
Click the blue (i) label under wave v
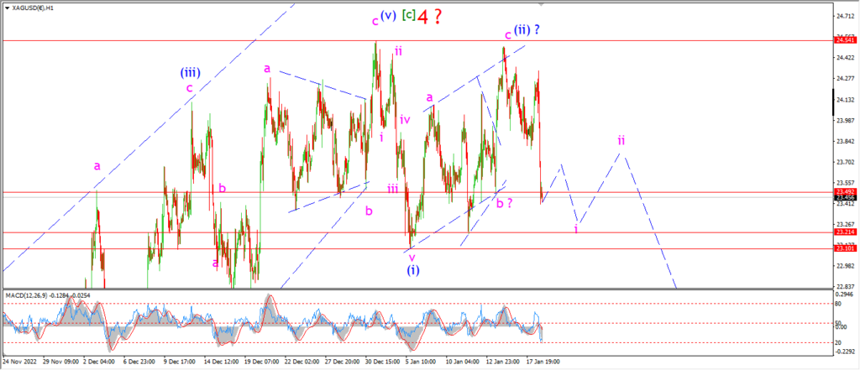click(x=413, y=269)
